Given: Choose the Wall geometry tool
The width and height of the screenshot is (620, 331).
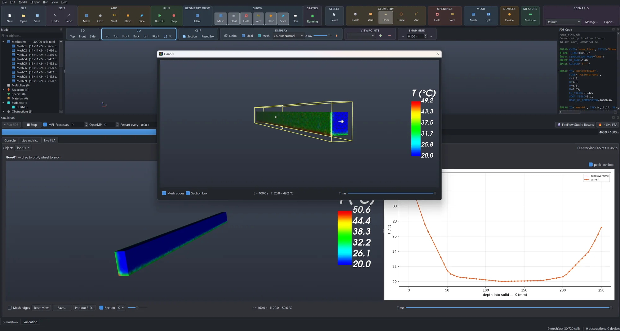Looking at the screenshot, I should [370, 17].
